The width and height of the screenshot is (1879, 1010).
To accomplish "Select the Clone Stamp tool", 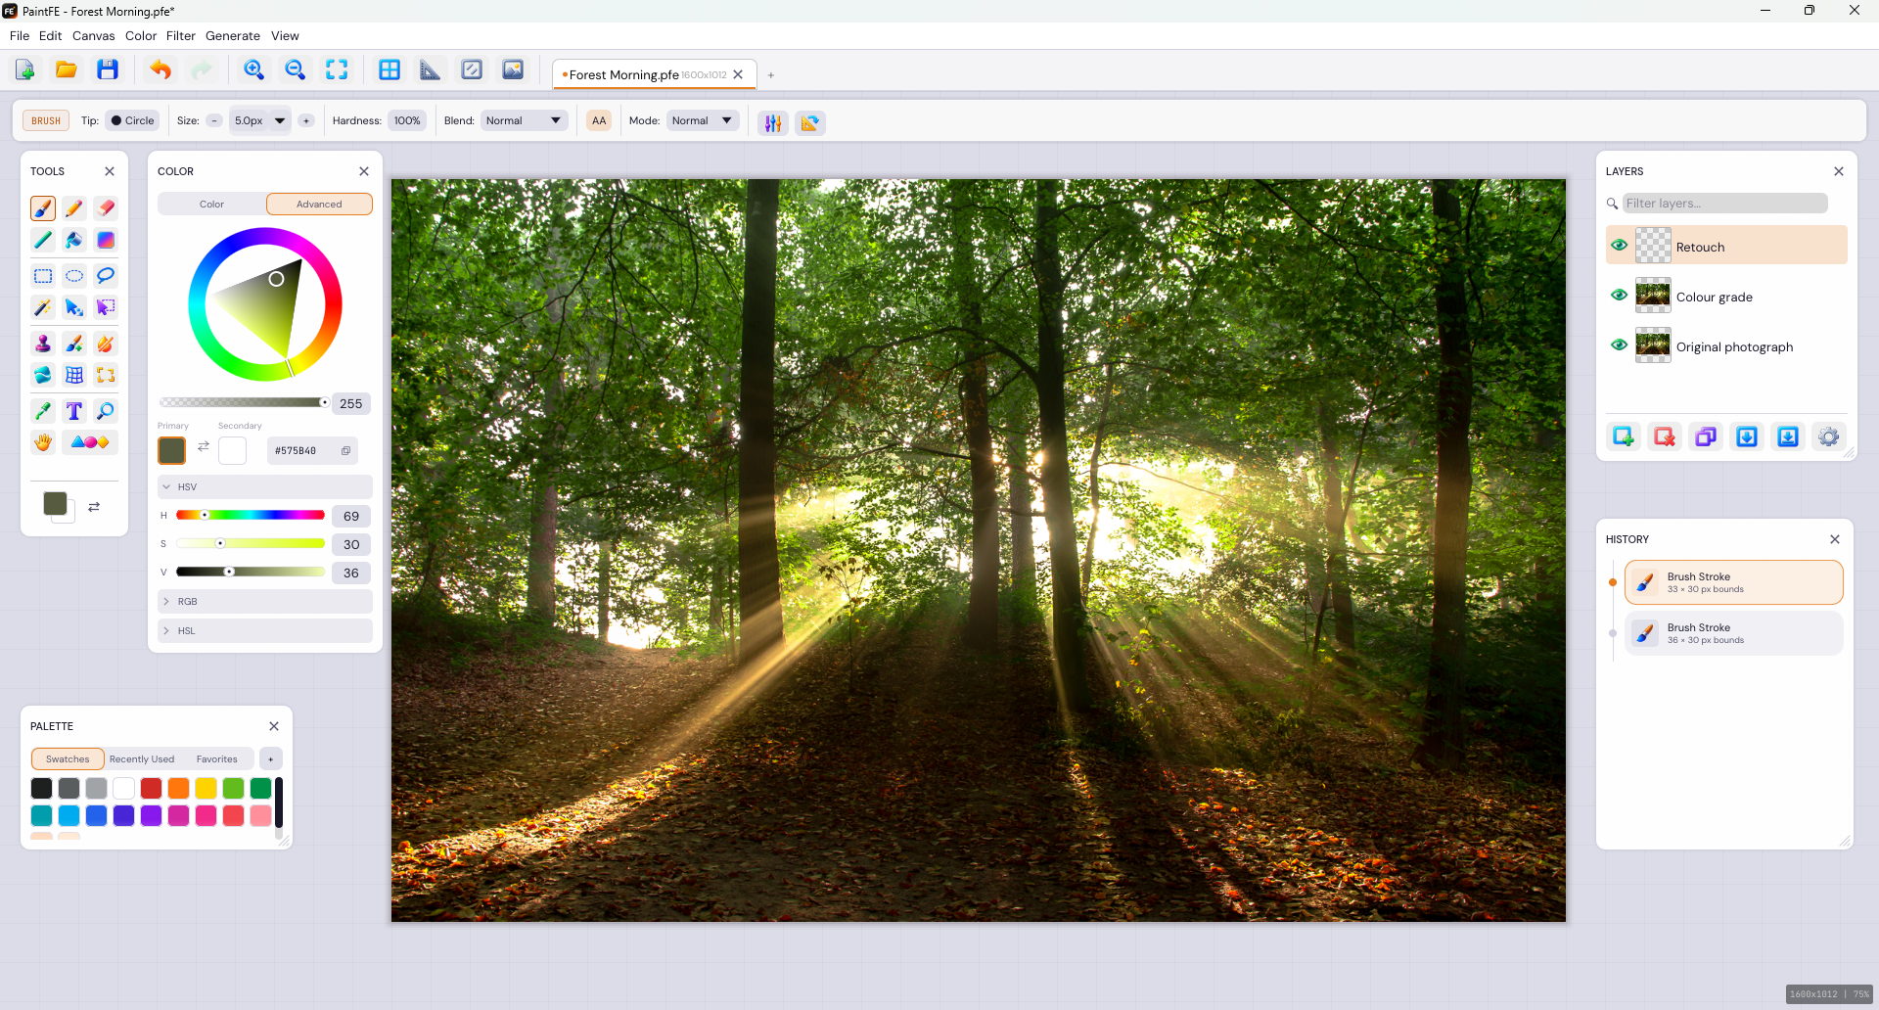I will click(x=43, y=344).
